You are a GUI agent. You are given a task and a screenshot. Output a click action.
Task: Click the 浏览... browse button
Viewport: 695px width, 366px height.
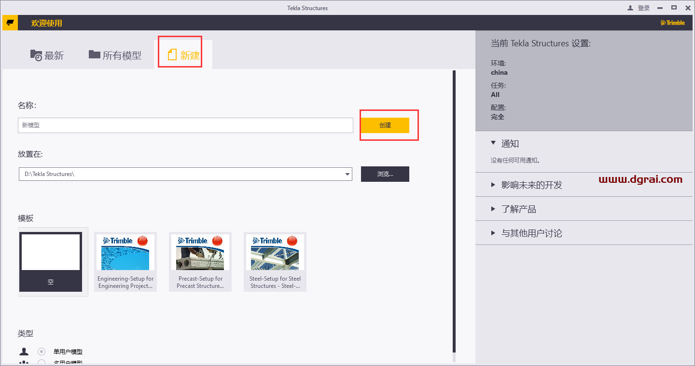[x=385, y=174]
